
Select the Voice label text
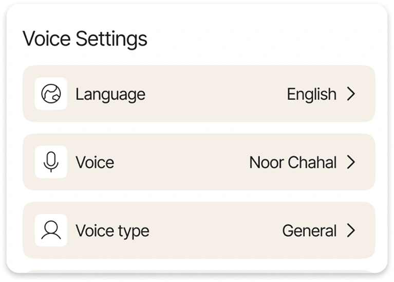tap(95, 163)
